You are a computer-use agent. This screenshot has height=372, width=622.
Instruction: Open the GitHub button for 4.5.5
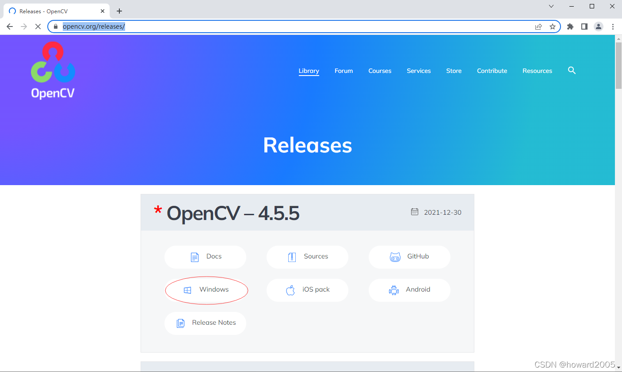409,257
